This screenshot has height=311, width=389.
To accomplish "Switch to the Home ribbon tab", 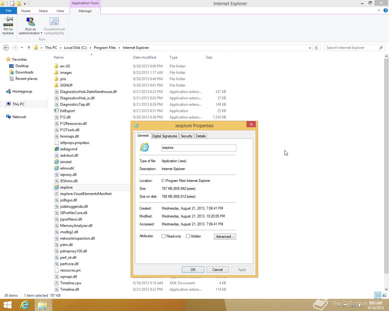I will tap(26, 11).
